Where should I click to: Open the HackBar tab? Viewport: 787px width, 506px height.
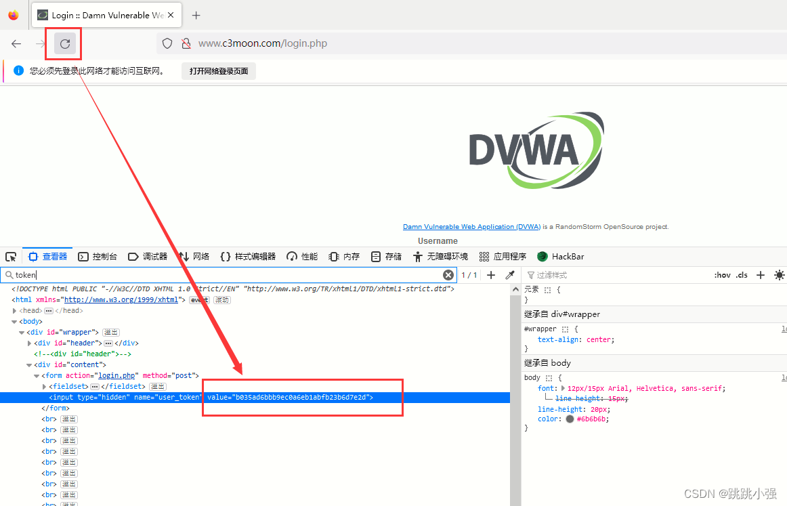(561, 257)
